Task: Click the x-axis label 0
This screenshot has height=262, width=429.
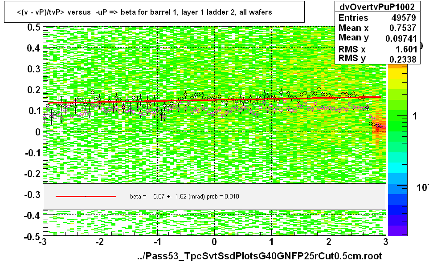Action: tap(214, 242)
